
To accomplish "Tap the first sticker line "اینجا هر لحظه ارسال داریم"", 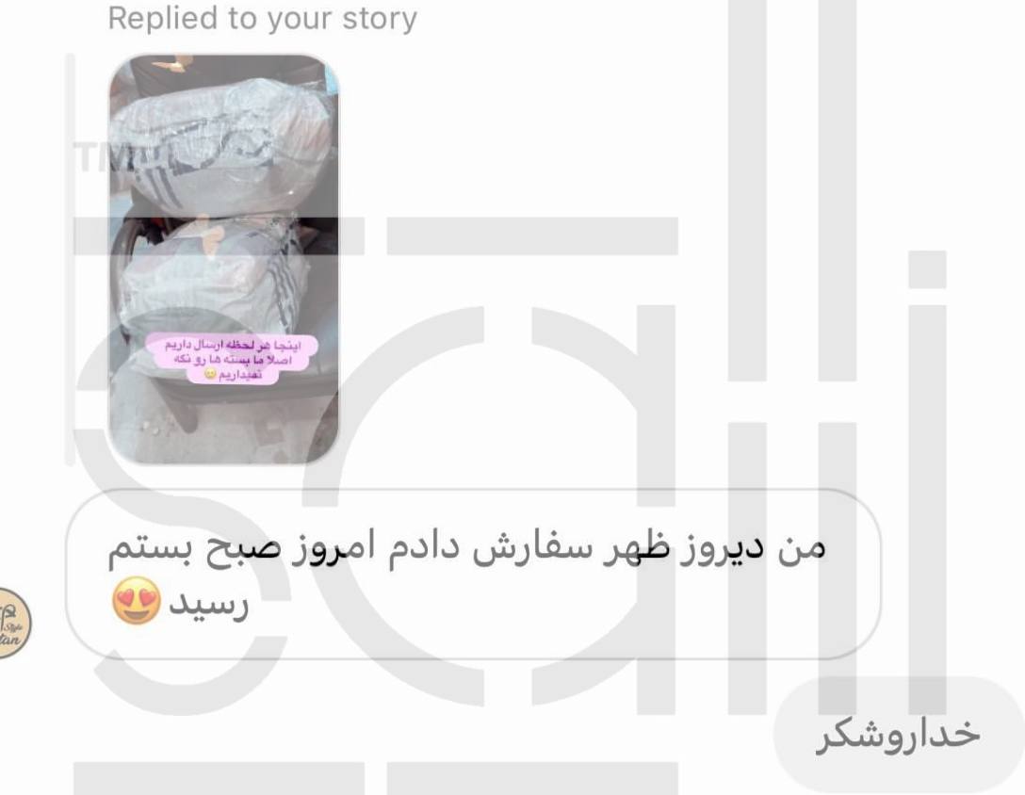I will click(x=232, y=345).
